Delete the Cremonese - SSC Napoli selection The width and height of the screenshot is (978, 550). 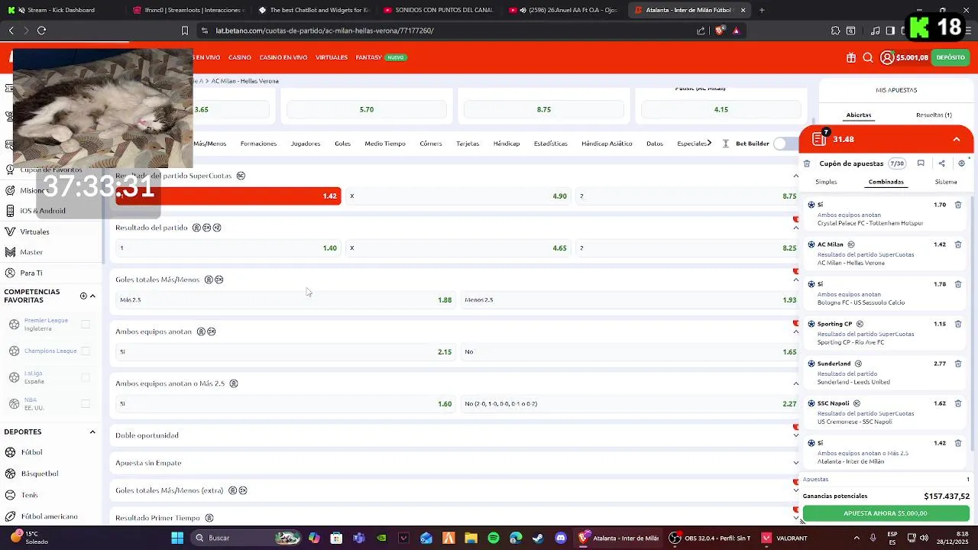(x=958, y=403)
